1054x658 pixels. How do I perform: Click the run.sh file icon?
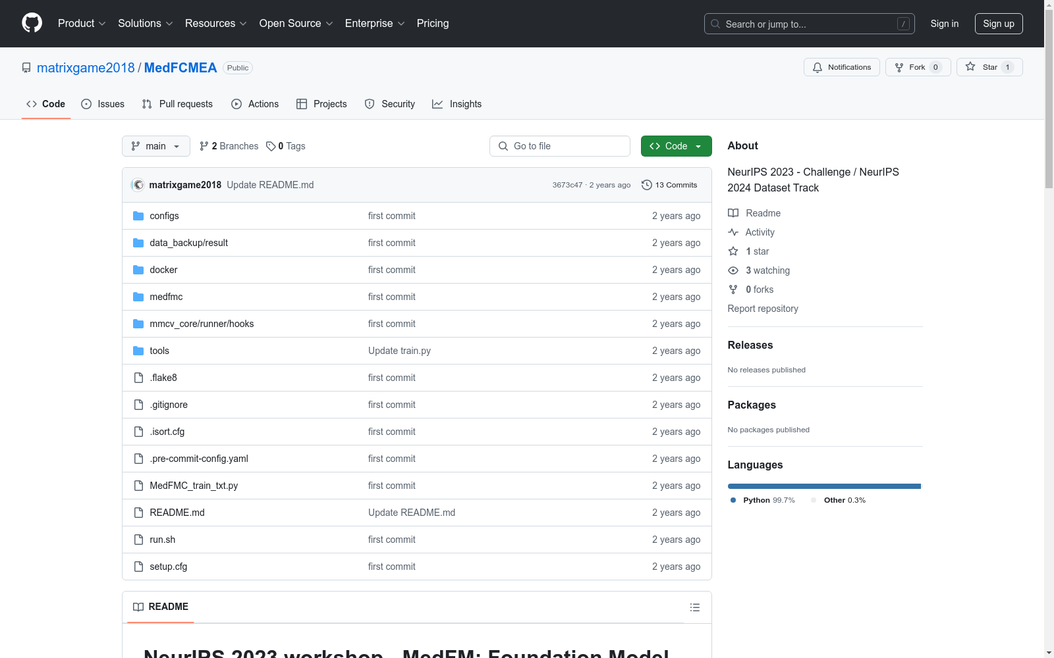(138, 540)
